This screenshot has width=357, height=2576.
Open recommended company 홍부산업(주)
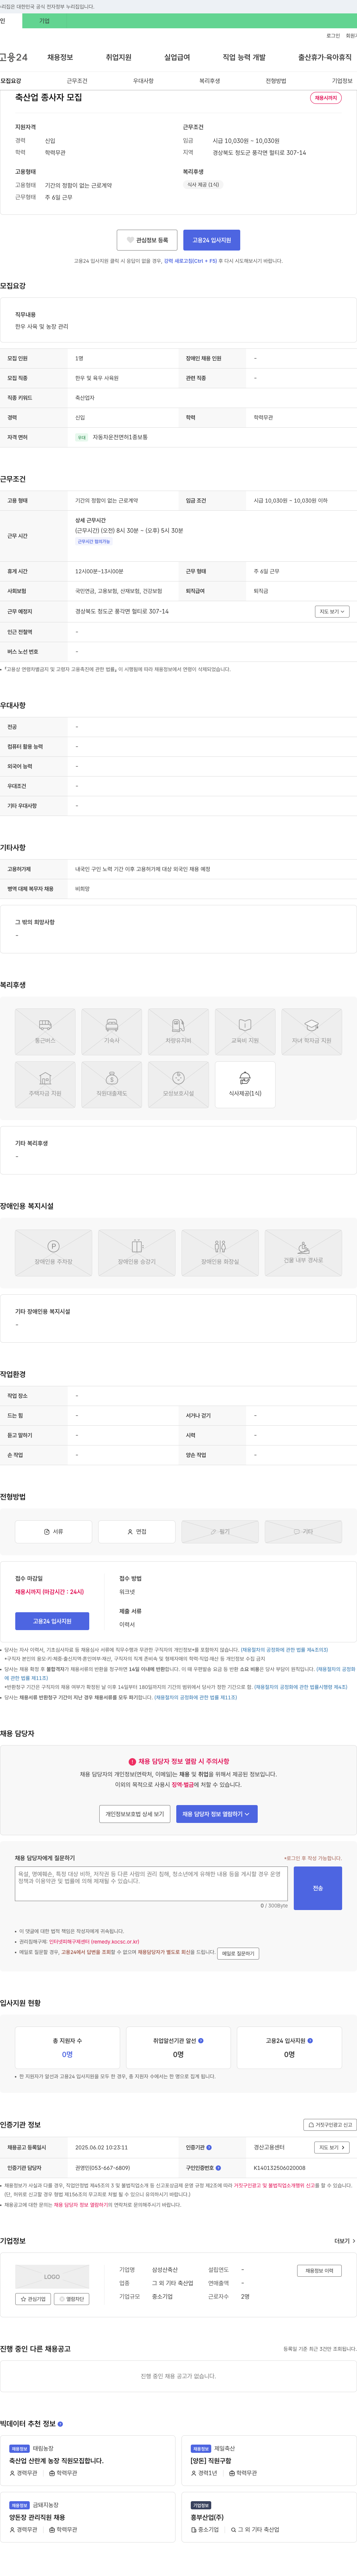(207, 2517)
